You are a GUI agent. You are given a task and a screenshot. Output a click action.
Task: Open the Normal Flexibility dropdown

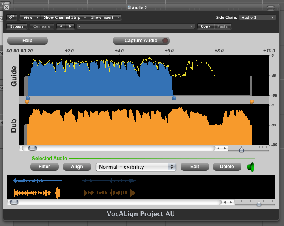136,167
